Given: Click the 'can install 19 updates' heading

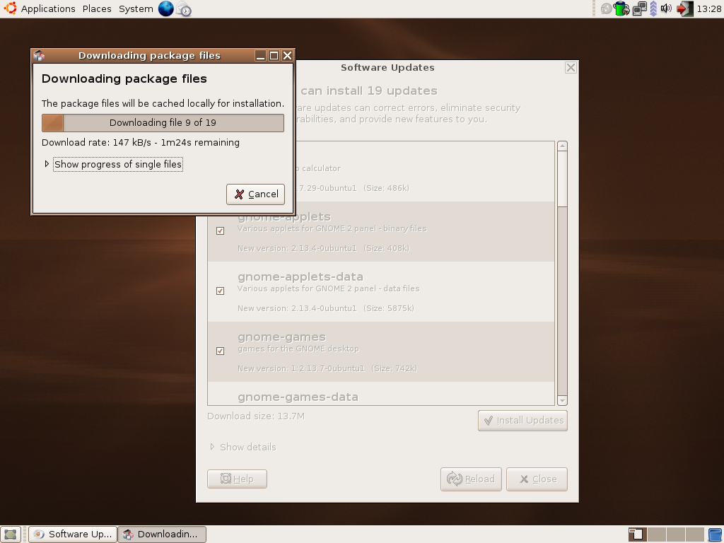Looking at the screenshot, I should click(x=369, y=91).
